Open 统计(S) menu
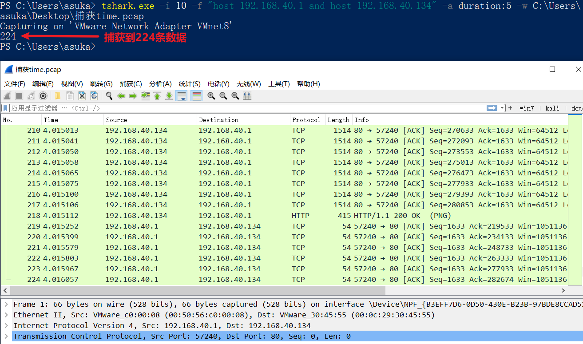 pos(190,84)
